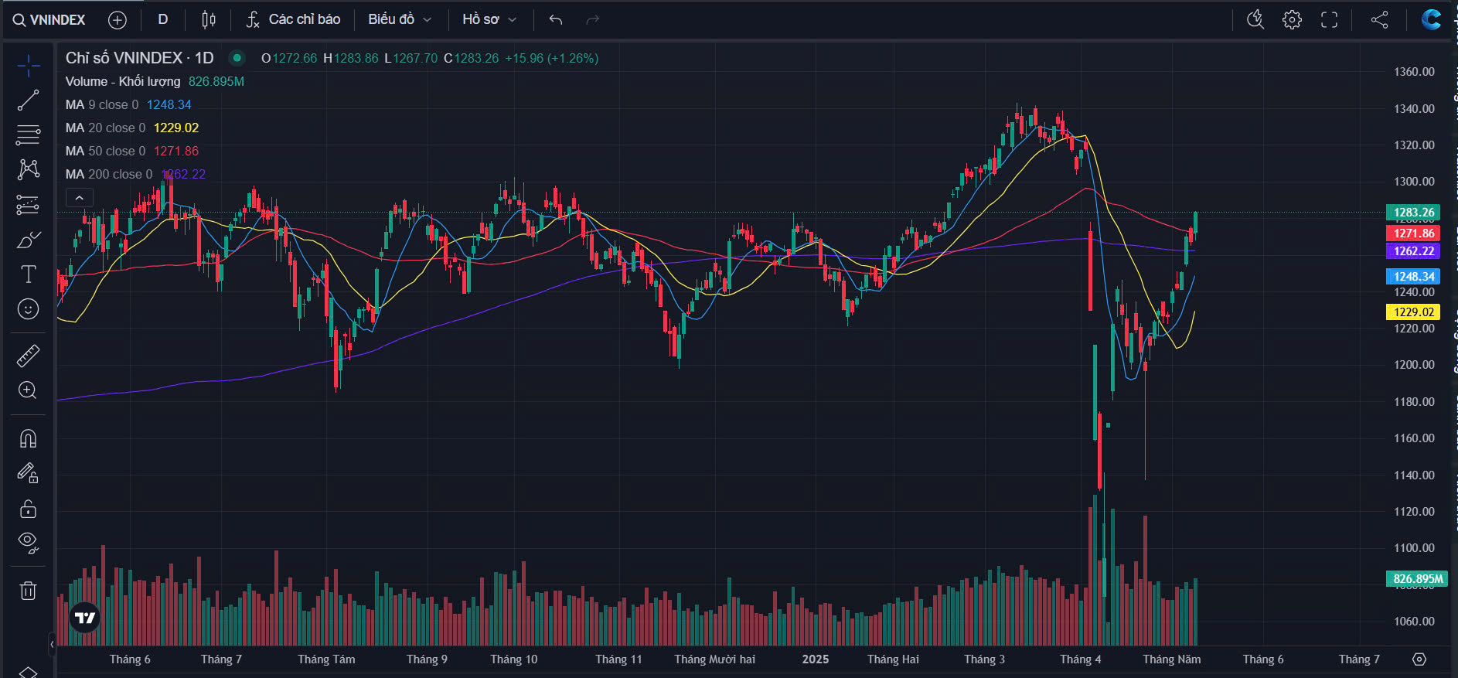Image resolution: width=1458 pixels, height=678 pixels.
Task: Select MA 50 close 0 legend entry
Action: (x=105, y=151)
